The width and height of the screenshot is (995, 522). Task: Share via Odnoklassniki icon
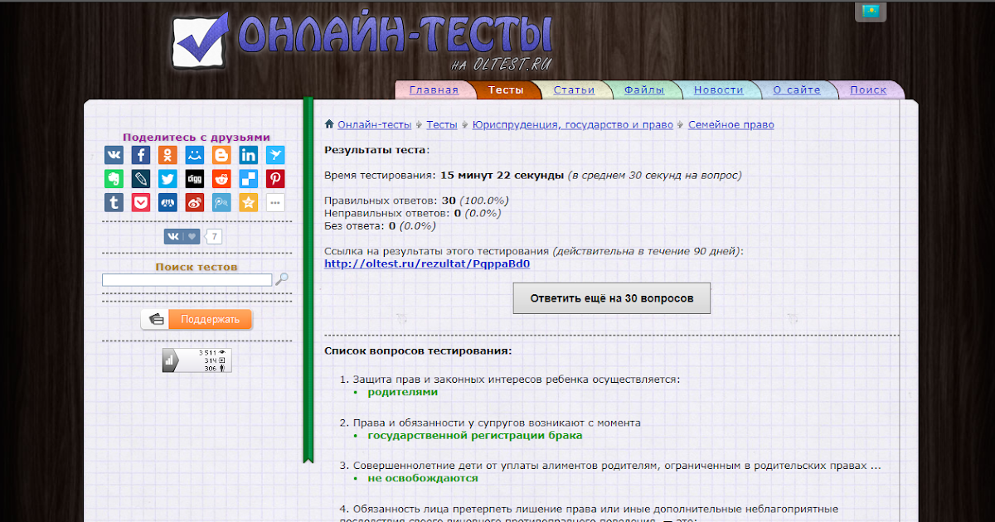167,155
